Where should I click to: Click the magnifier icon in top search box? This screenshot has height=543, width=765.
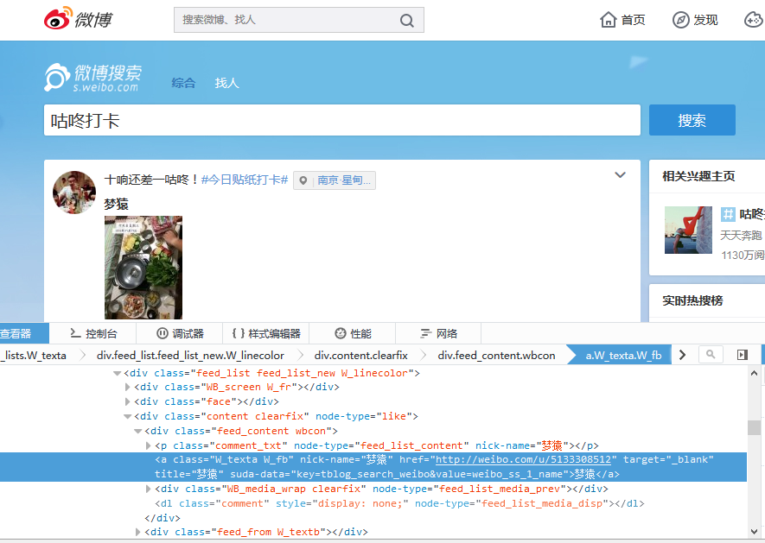[x=406, y=20]
